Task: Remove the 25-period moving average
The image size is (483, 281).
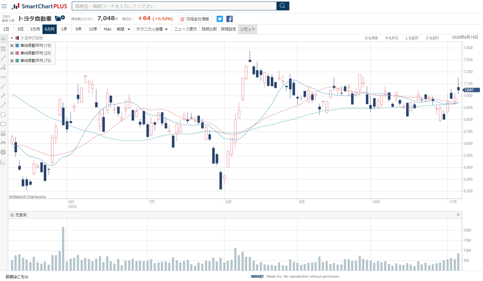Action: tap(12, 53)
